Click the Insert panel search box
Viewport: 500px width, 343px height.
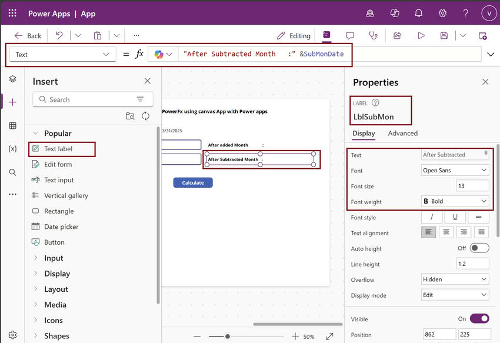[x=93, y=99]
